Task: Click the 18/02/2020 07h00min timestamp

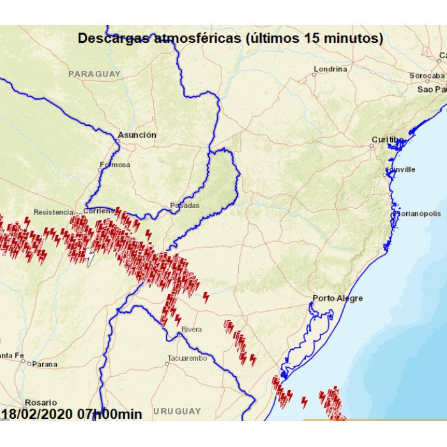Action: click(72, 414)
